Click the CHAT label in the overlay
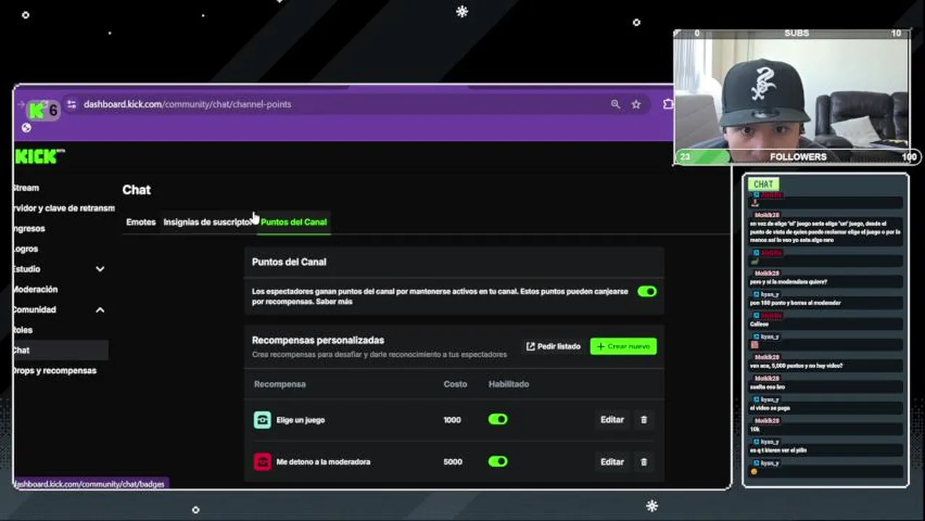925x521 pixels. click(763, 185)
